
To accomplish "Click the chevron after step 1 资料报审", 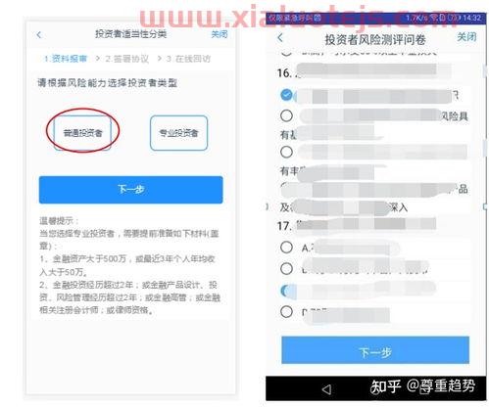I will [x=97, y=59].
